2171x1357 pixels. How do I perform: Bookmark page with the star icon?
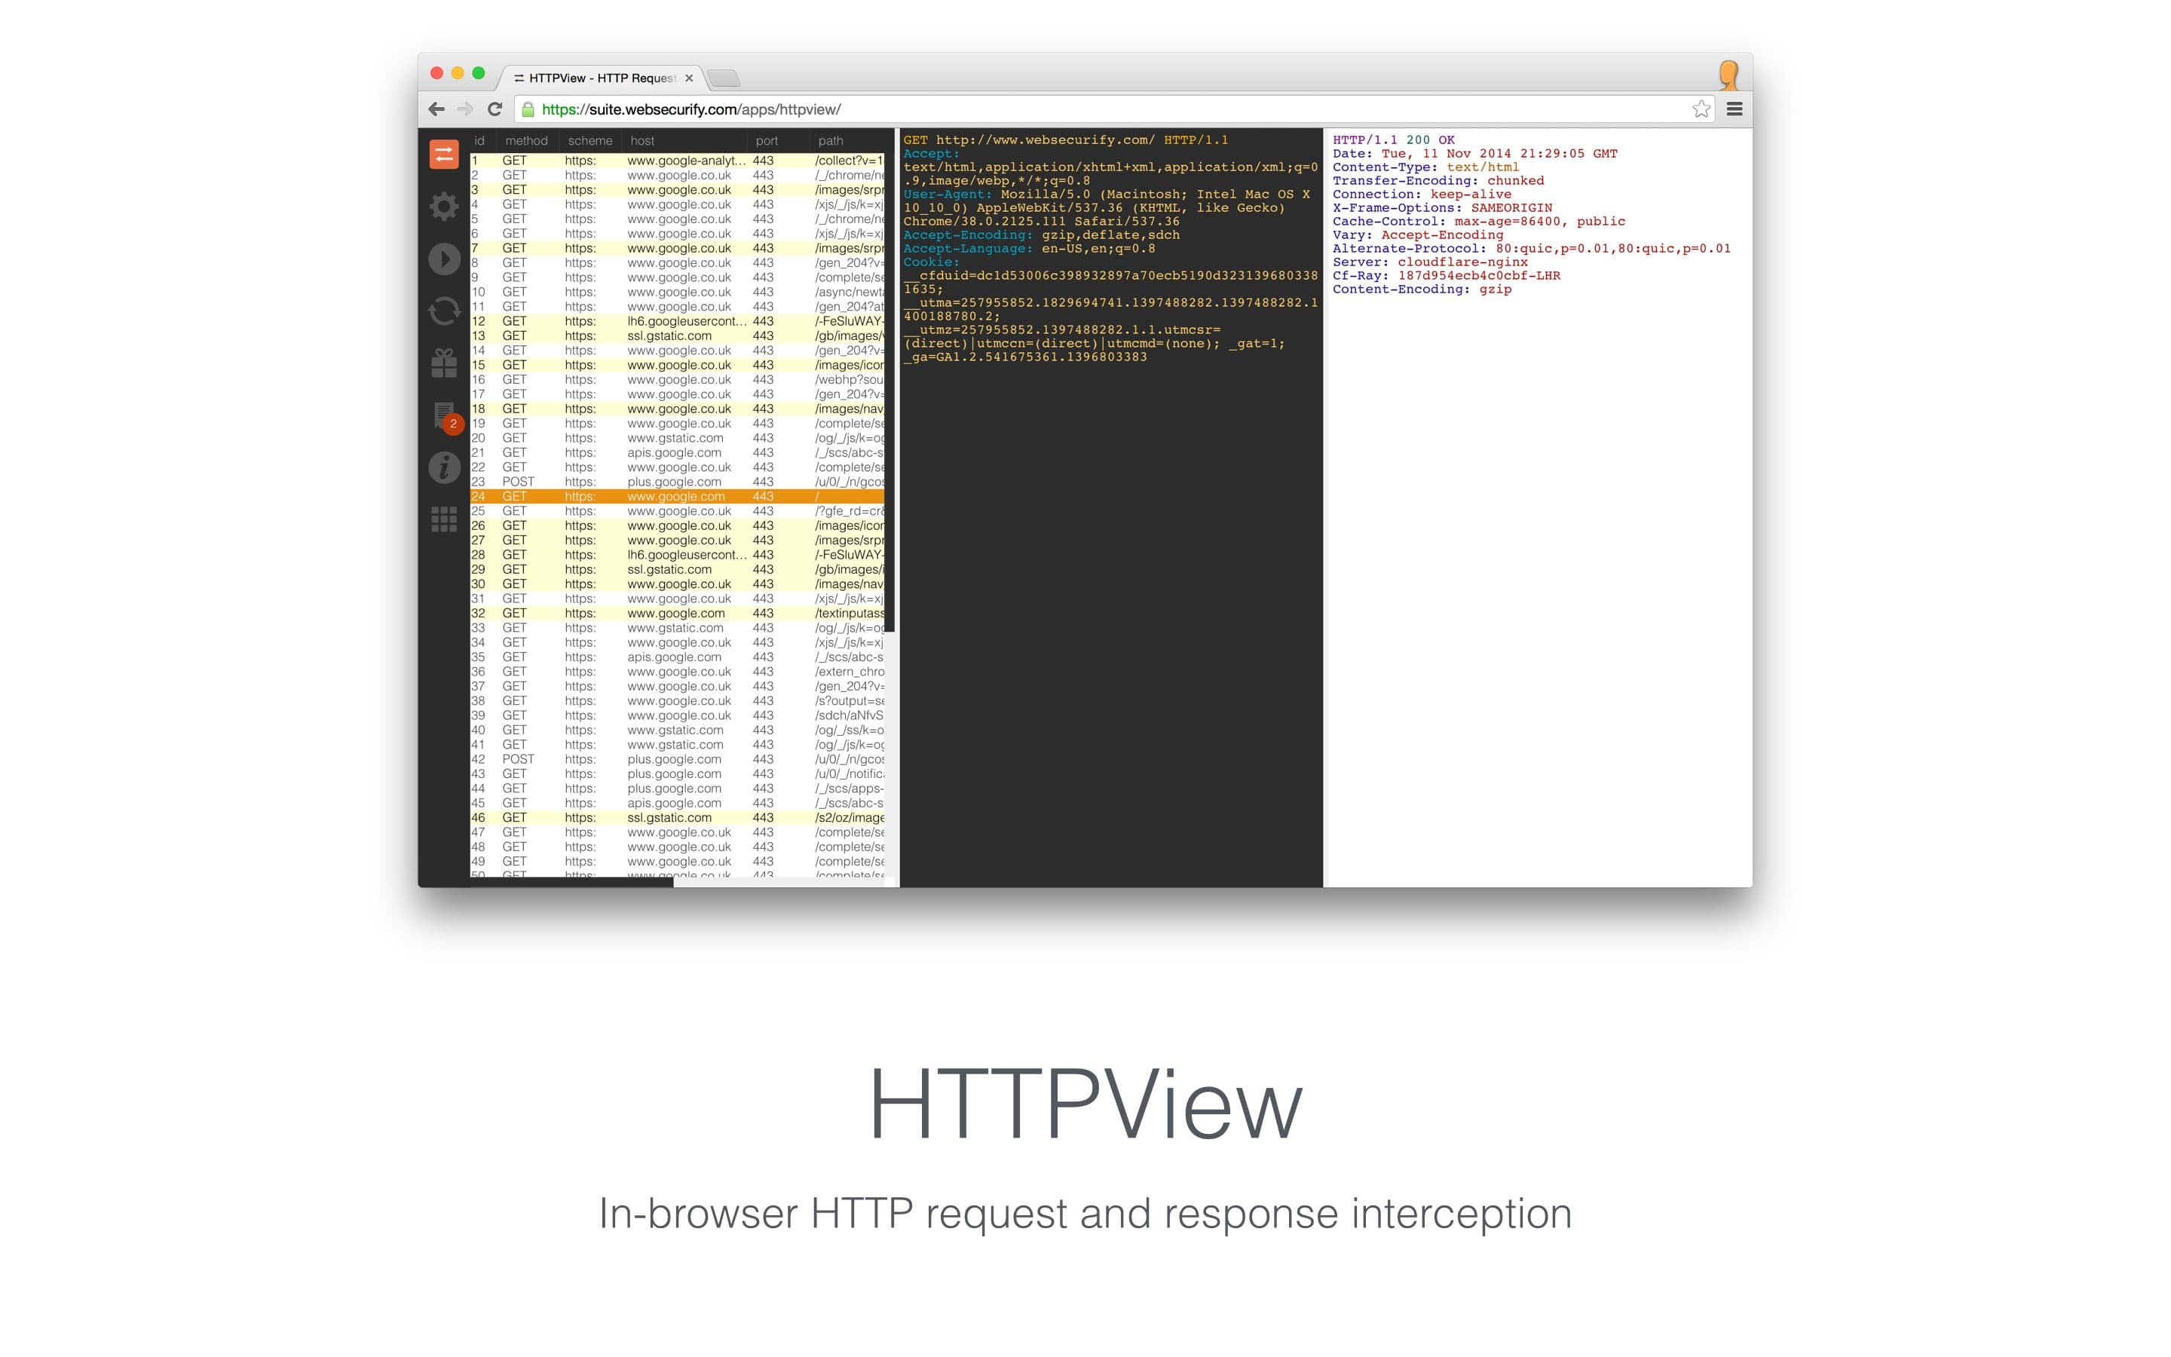pos(1701,109)
